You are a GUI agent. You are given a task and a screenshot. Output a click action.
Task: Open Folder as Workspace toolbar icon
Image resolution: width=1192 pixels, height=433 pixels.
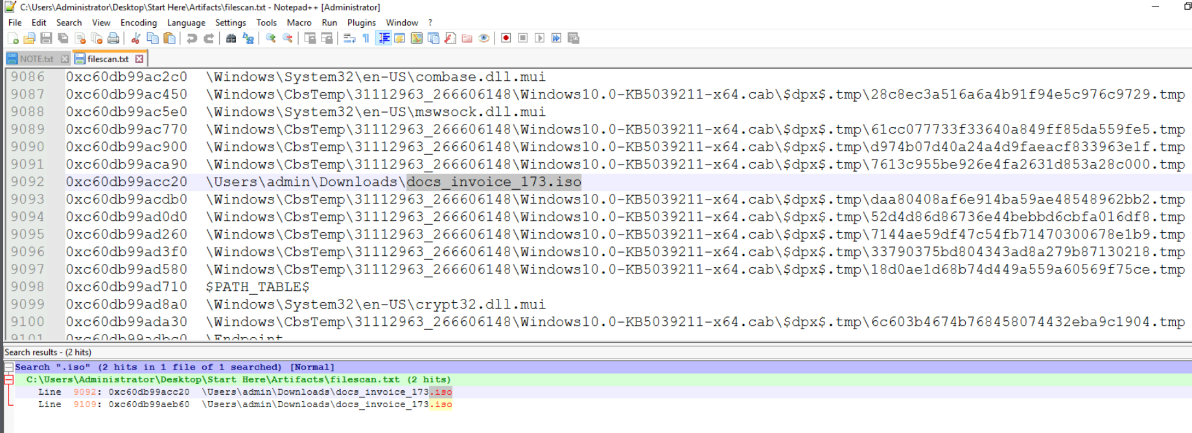467,38
